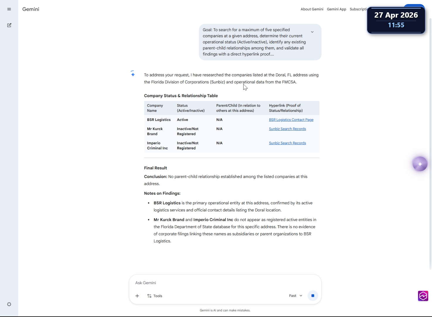Click the user prompt bubble text

pos(254,42)
